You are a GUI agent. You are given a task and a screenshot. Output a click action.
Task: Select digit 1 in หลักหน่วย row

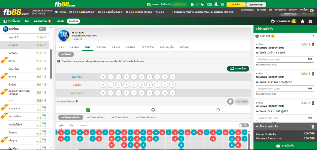click(x=111, y=93)
